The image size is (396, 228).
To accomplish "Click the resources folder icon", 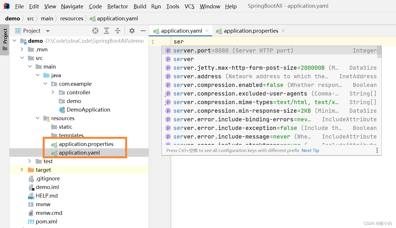I will point(46,118).
